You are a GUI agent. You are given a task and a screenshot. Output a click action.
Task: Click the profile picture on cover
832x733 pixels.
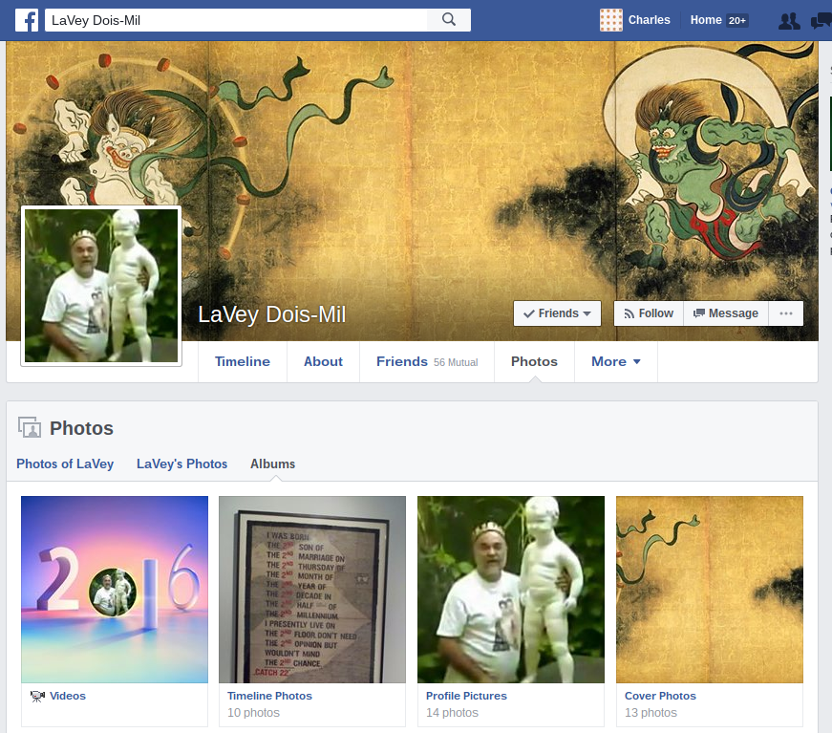click(101, 286)
